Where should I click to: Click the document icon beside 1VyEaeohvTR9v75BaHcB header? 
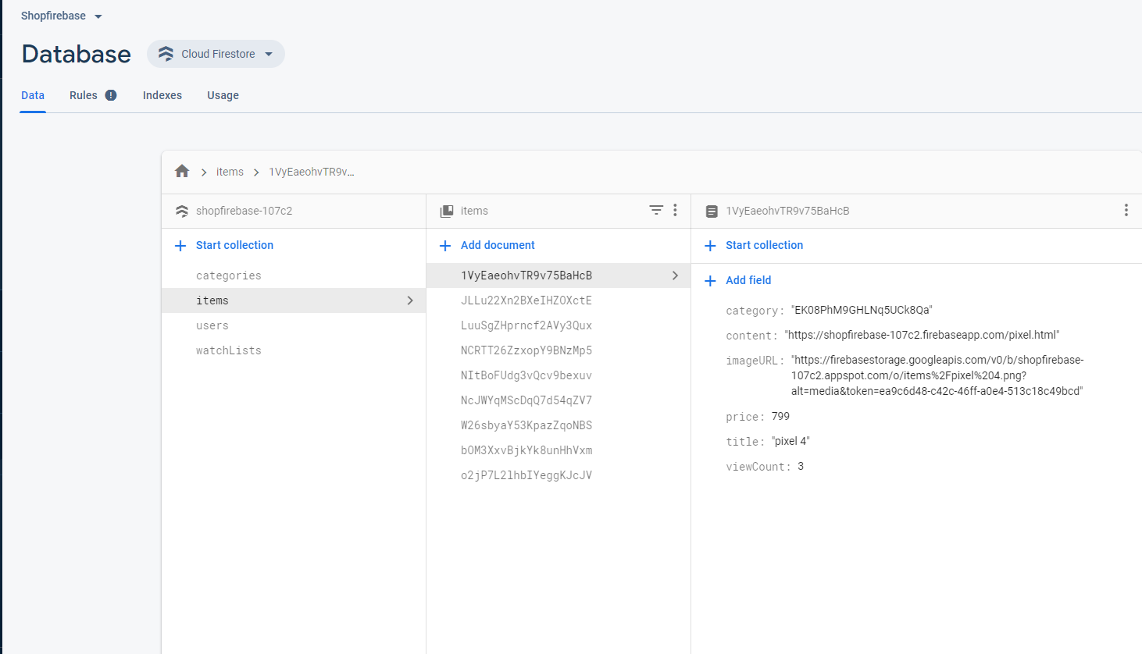[x=712, y=210]
